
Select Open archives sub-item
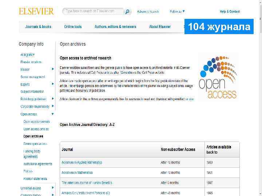pyautogui.click(x=33, y=136)
